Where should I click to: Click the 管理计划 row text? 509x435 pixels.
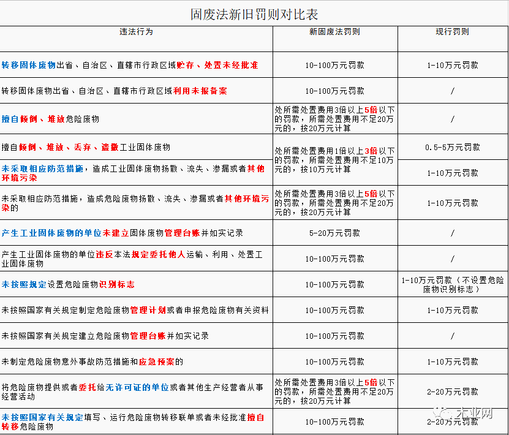coord(135,311)
